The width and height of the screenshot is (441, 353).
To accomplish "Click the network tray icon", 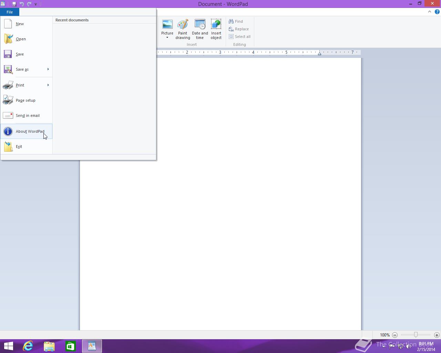I will coord(400,346).
